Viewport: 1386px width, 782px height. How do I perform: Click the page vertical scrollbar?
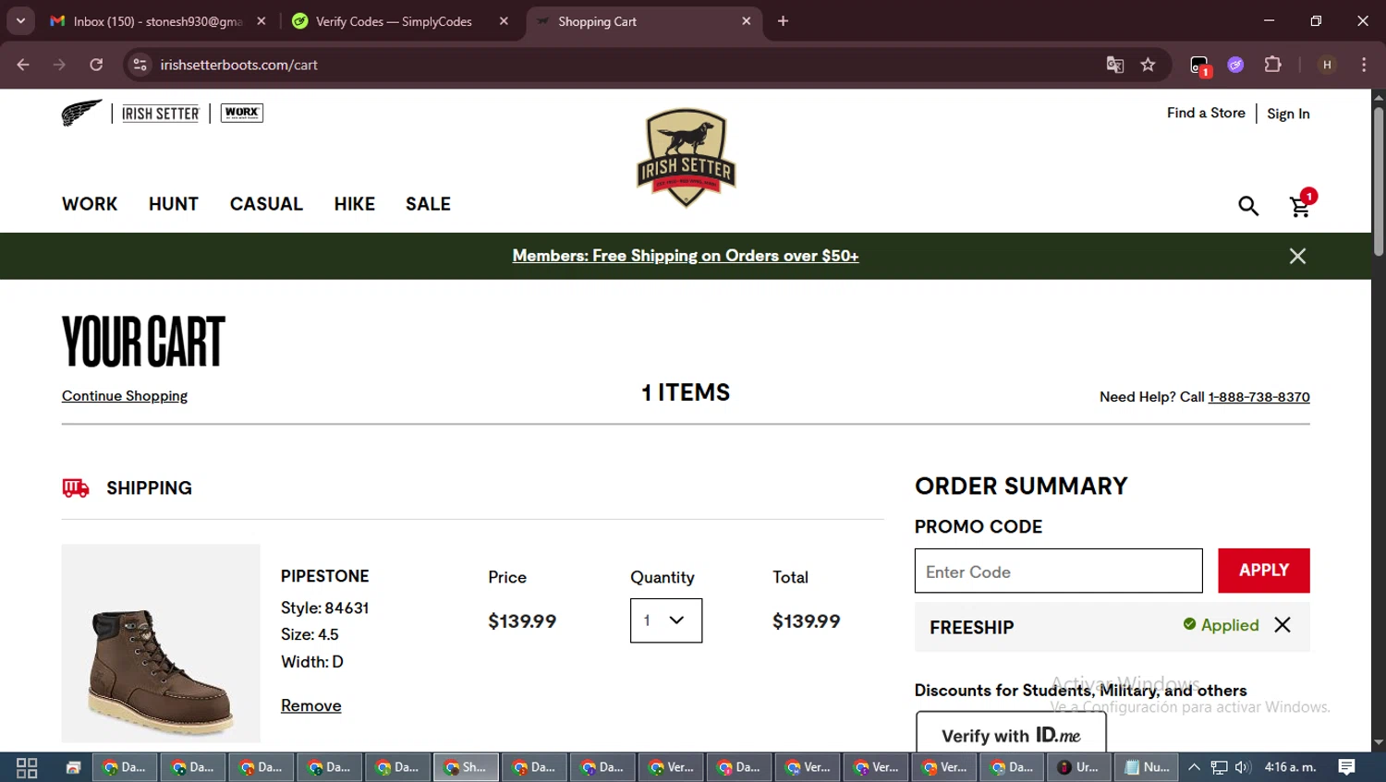click(1379, 181)
